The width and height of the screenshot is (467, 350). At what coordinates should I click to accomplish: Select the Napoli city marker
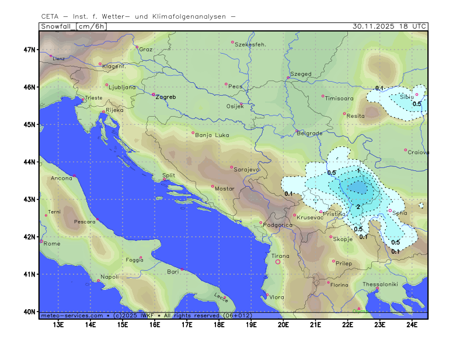98,281
